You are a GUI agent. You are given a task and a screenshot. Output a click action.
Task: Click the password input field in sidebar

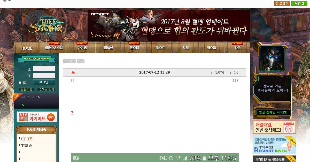[44, 75]
